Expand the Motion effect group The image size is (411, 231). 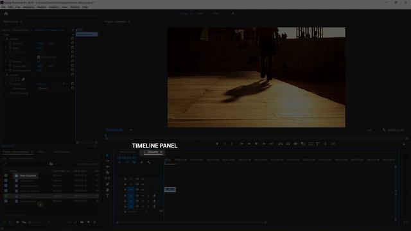pyautogui.click(x=4, y=39)
